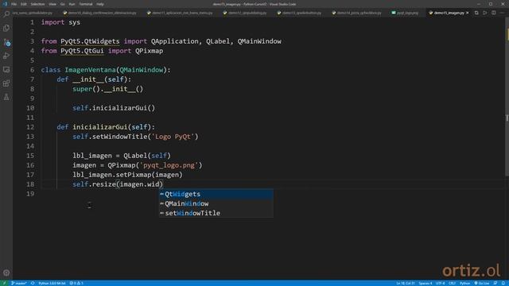Click line number 19 in the gutter
Screen dimensions: 509x286
click(x=30, y=194)
